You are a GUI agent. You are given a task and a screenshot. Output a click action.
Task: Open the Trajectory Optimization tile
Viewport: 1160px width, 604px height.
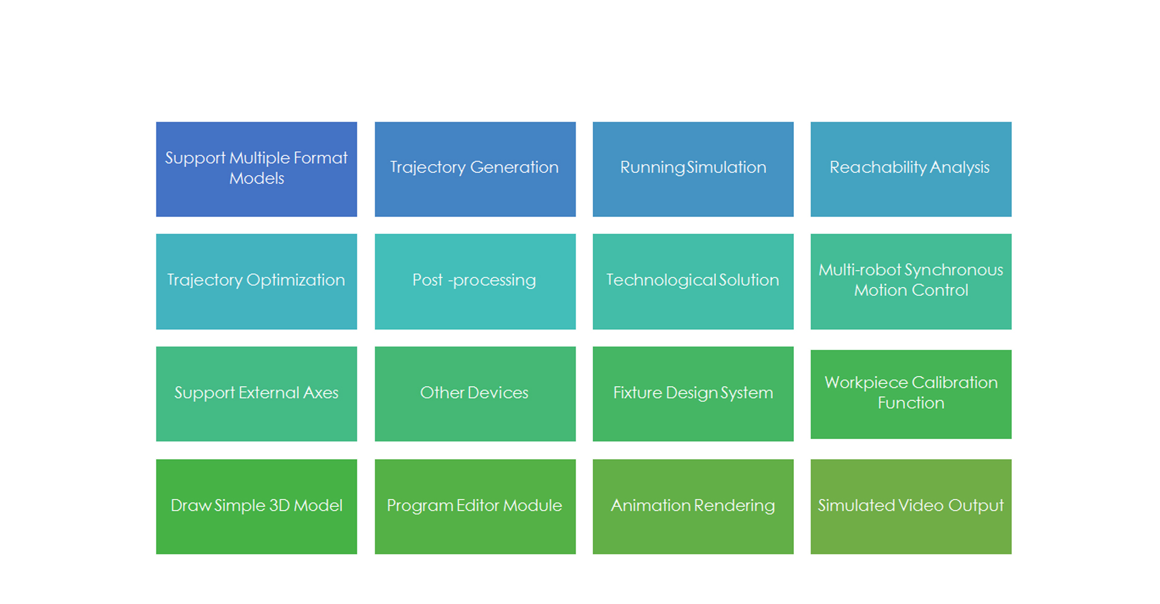[256, 281]
